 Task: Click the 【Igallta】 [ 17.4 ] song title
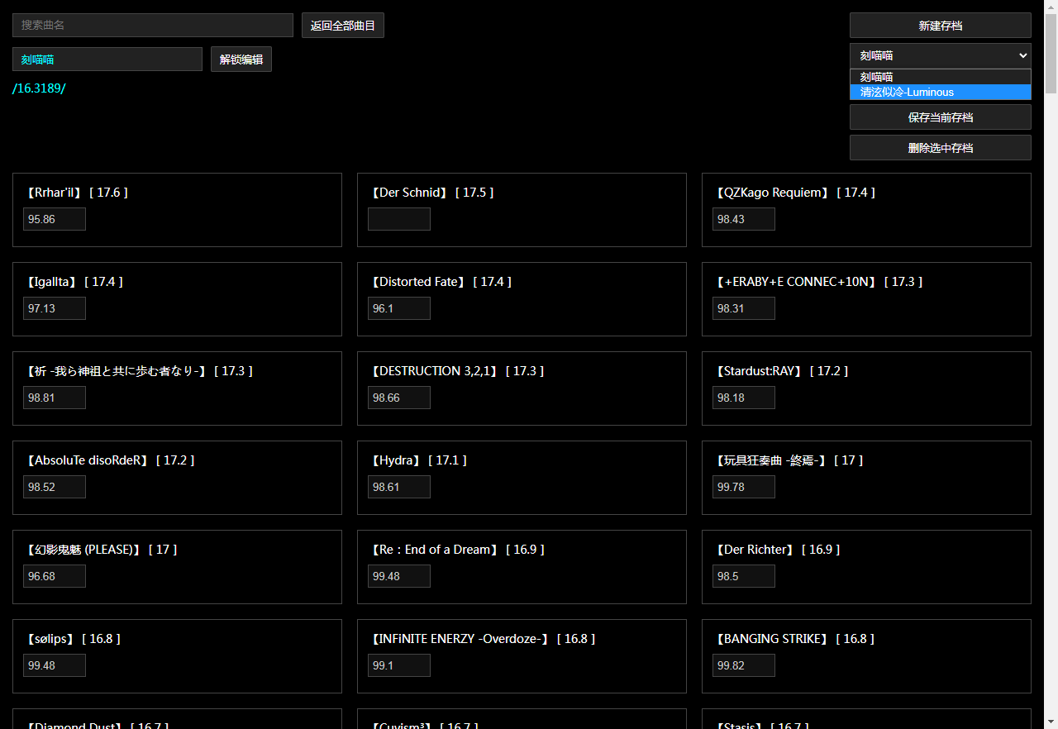coord(74,282)
